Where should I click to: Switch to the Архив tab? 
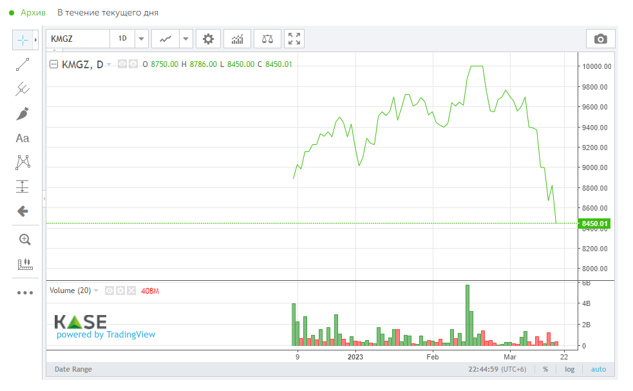[x=33, y=12]
